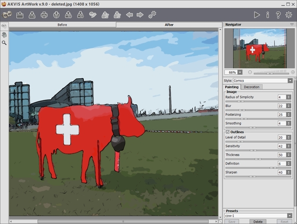
Task: Click the Sensitivity slider track
Action: pos(258,150)
